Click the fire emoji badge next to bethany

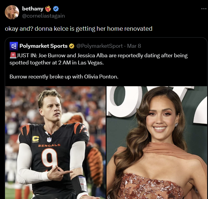click(48, 9)
